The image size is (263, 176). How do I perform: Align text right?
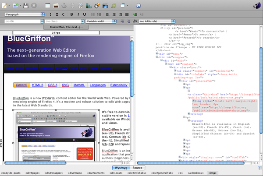pos(121,14)
